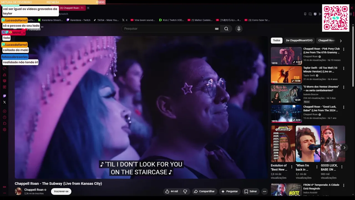The height and width of the screenshot is (200, 355).
Task: Select the Todos filter chip
Action: pyautogui.click(x=277, y=41)
